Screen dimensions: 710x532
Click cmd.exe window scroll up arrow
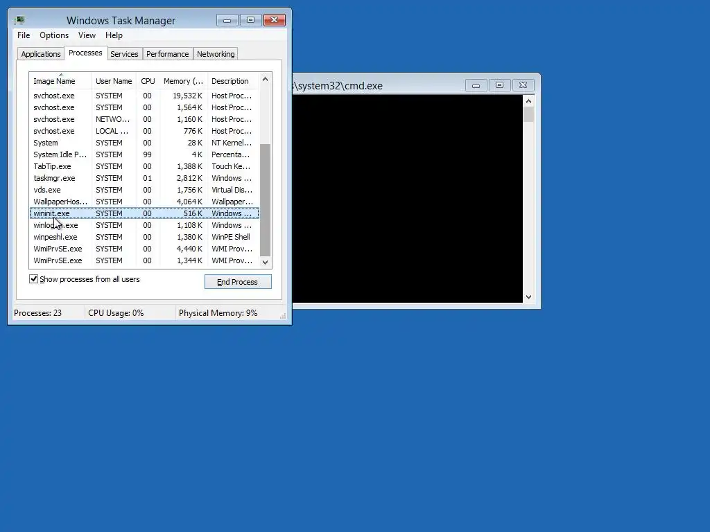click(x=528, y=101)
